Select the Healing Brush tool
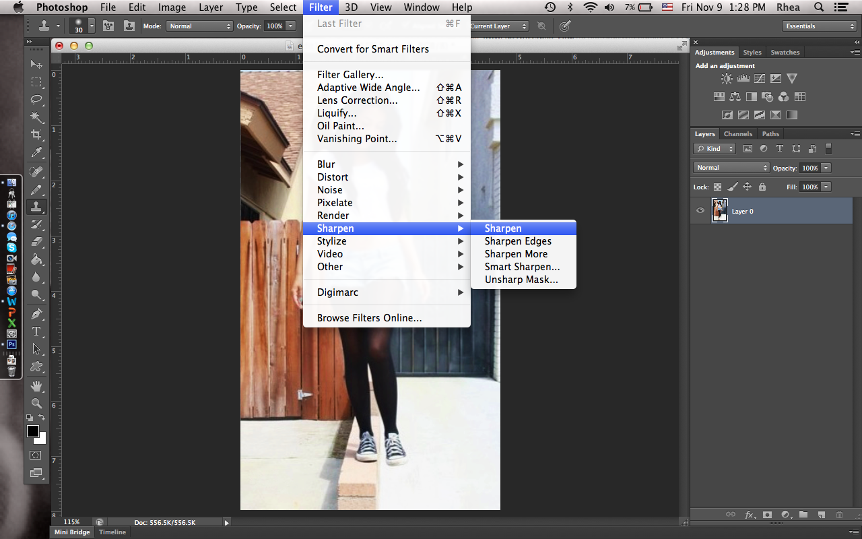Image resolution: width=862 pixels, height=539 pixels. point(36,172)
